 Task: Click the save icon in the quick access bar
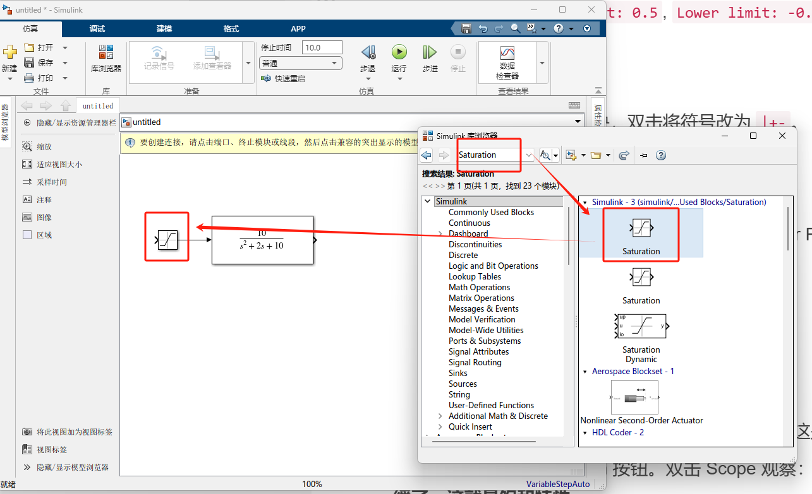pos(466,28)
